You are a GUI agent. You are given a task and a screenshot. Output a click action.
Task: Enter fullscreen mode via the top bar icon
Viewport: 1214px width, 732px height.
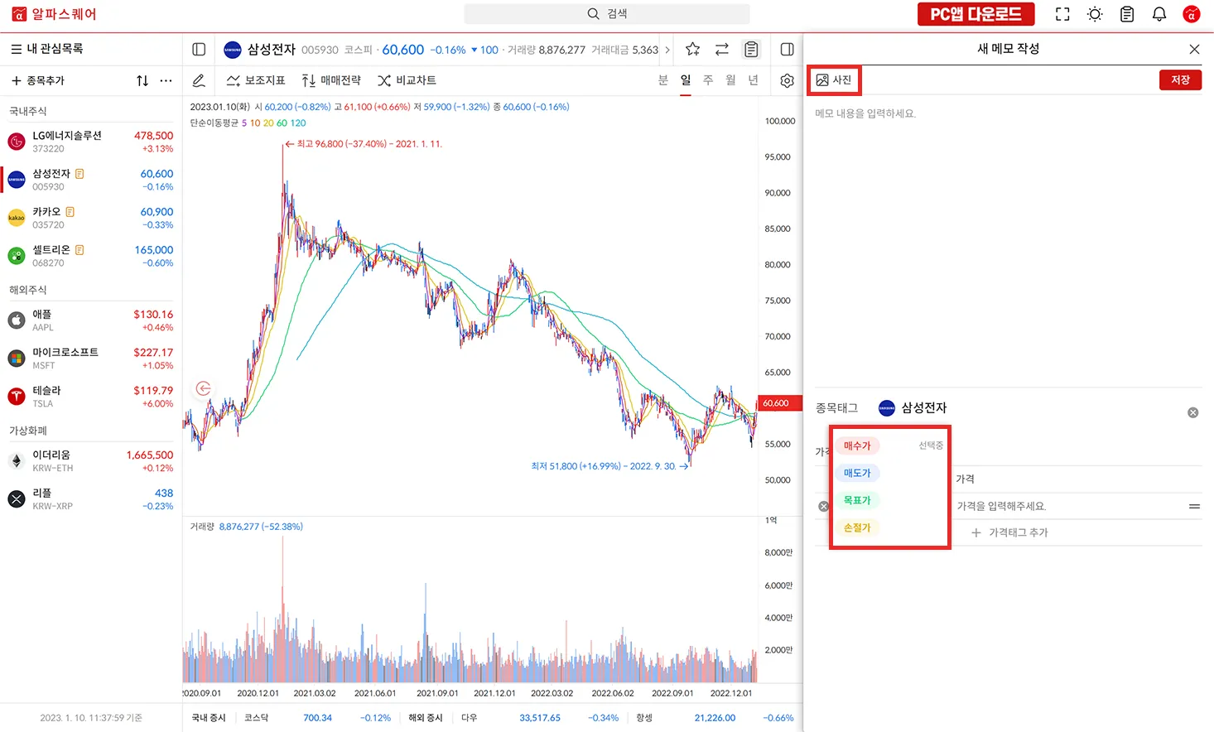click(x=1062, y=14)
